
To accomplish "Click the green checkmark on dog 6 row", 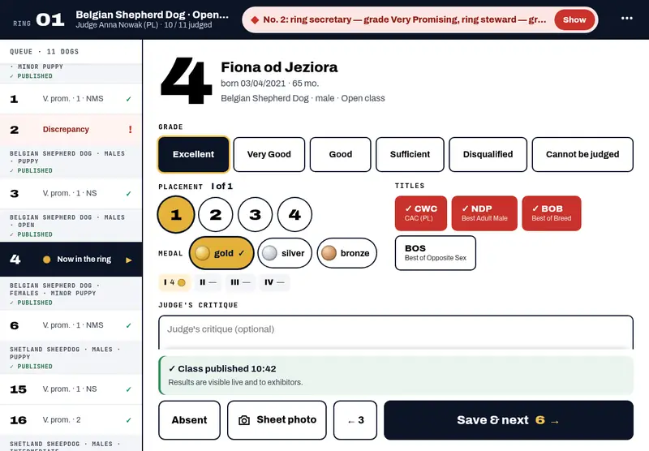I will pos(129,325).
